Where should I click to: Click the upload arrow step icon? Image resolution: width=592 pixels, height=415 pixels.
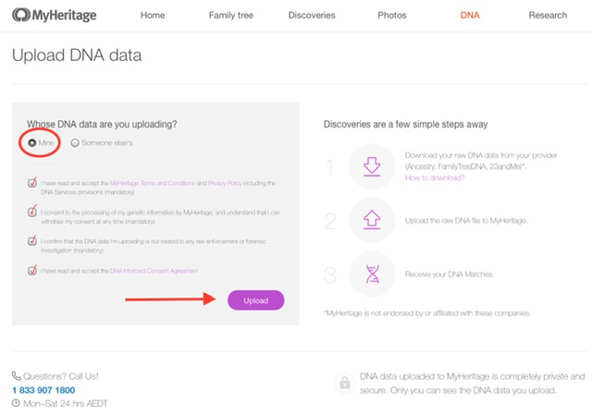coord(372,220)
